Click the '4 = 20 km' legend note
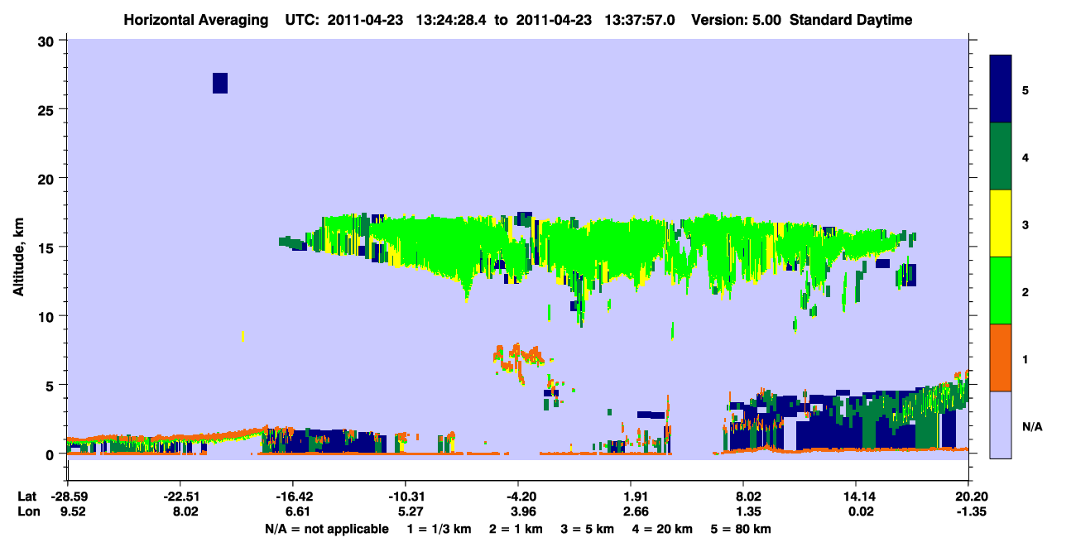Screen dimensions: 1076x552 coord(660,530)
